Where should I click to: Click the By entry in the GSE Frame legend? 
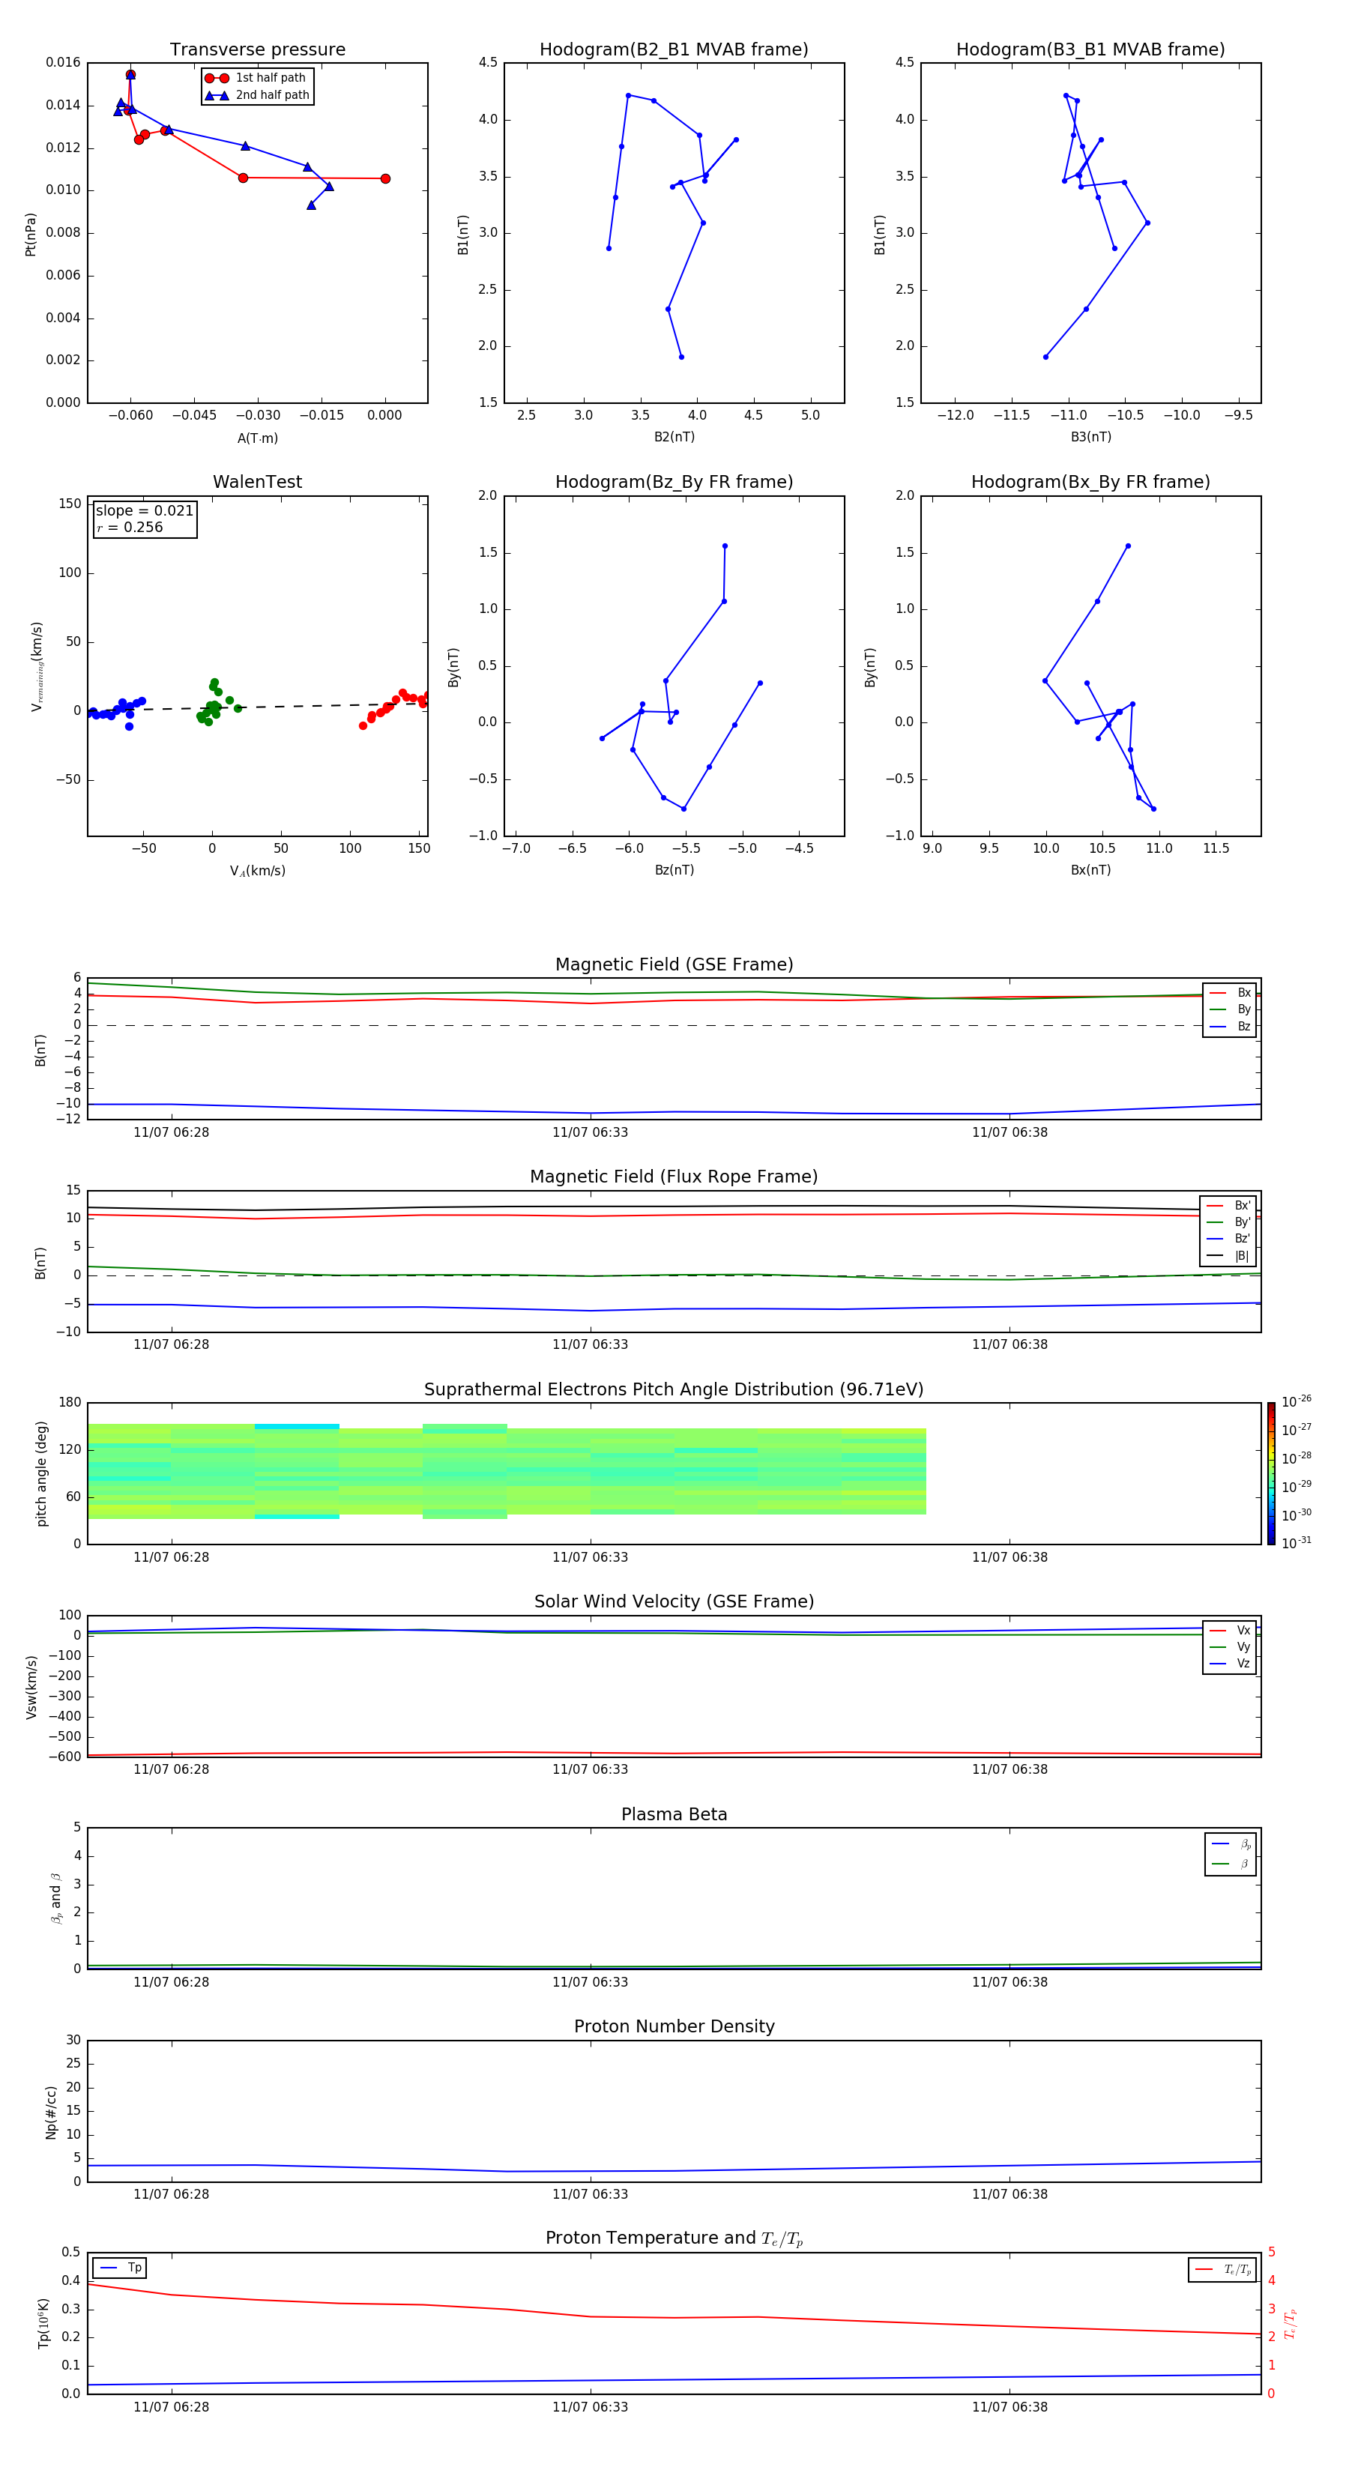click(x=1231, y=1009)
